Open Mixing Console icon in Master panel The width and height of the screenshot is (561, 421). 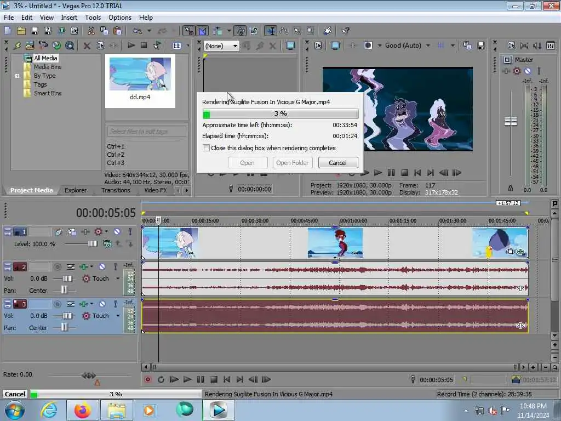click(x=551, y=45)
